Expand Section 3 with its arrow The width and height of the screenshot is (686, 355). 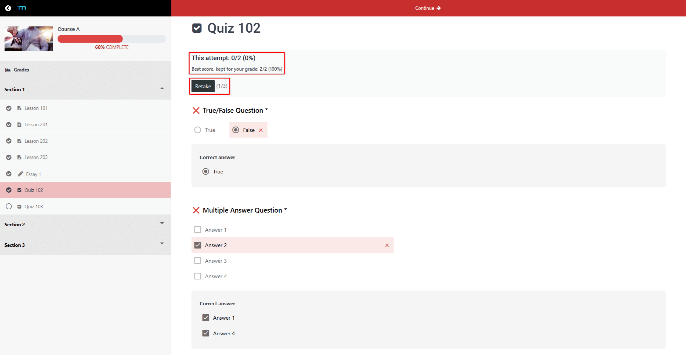point(162,244)
